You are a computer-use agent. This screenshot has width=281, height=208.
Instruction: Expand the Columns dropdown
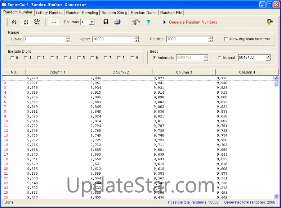pos(92,22)
